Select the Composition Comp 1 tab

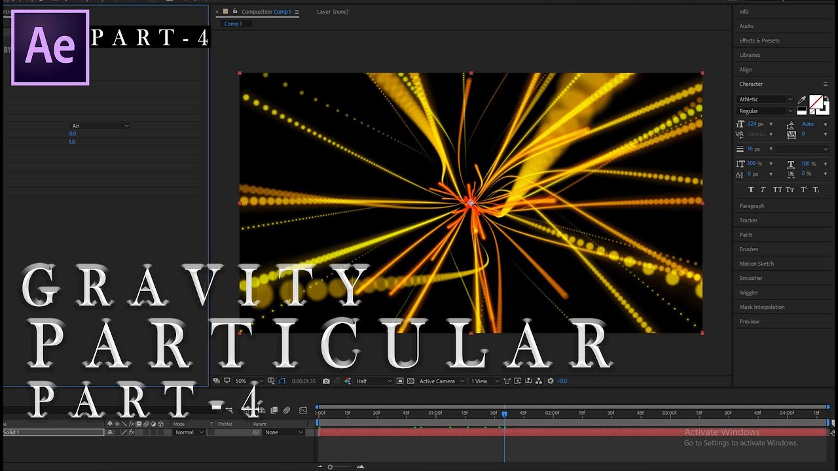tap(266, 12)
